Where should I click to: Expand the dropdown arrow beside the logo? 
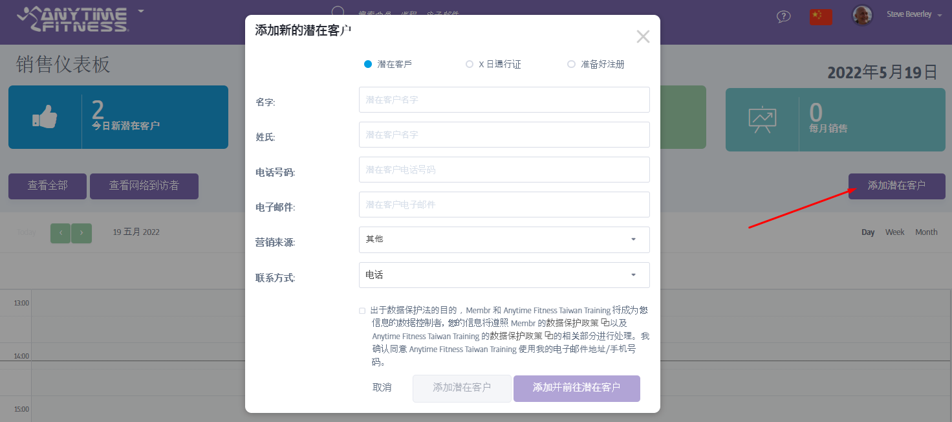[141, 11]
